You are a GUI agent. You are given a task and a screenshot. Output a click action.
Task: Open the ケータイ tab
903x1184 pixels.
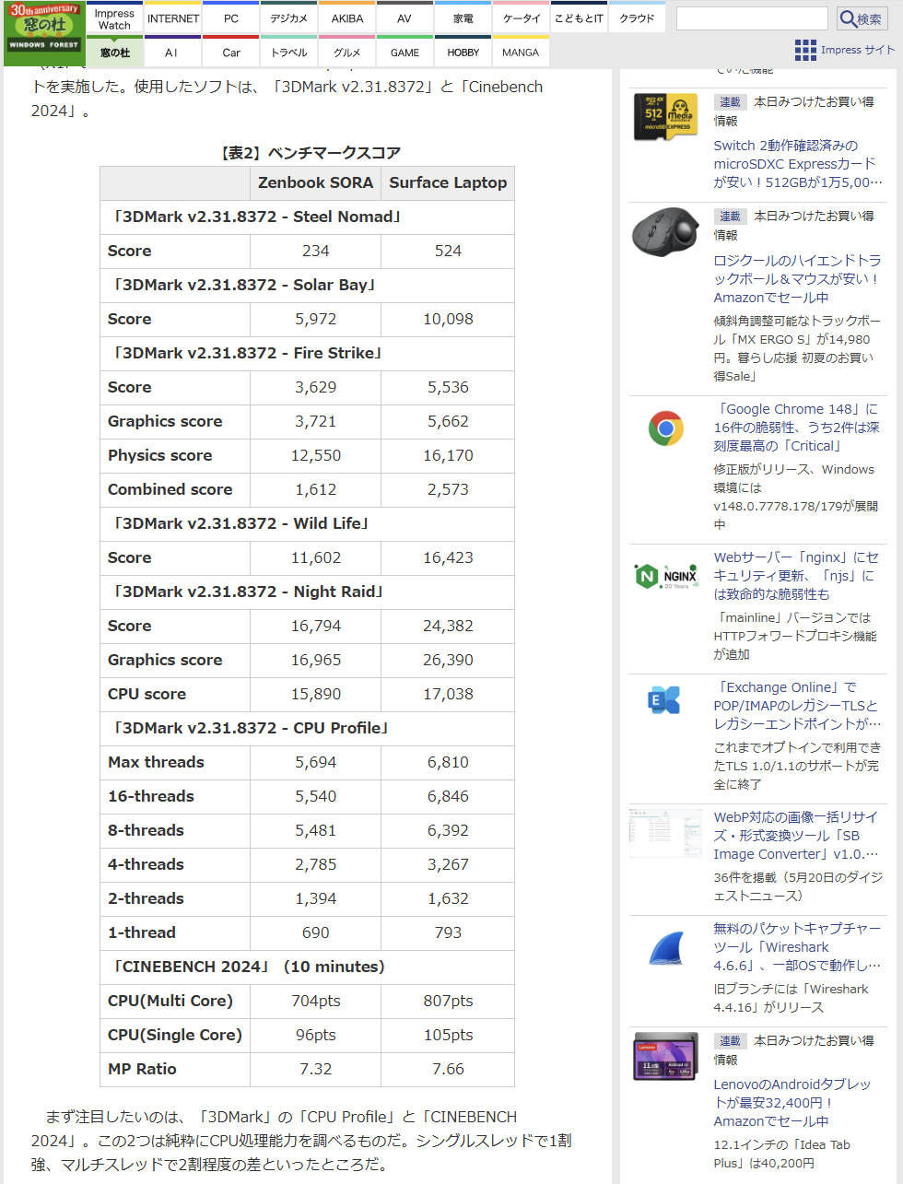[x=522, y=18]
